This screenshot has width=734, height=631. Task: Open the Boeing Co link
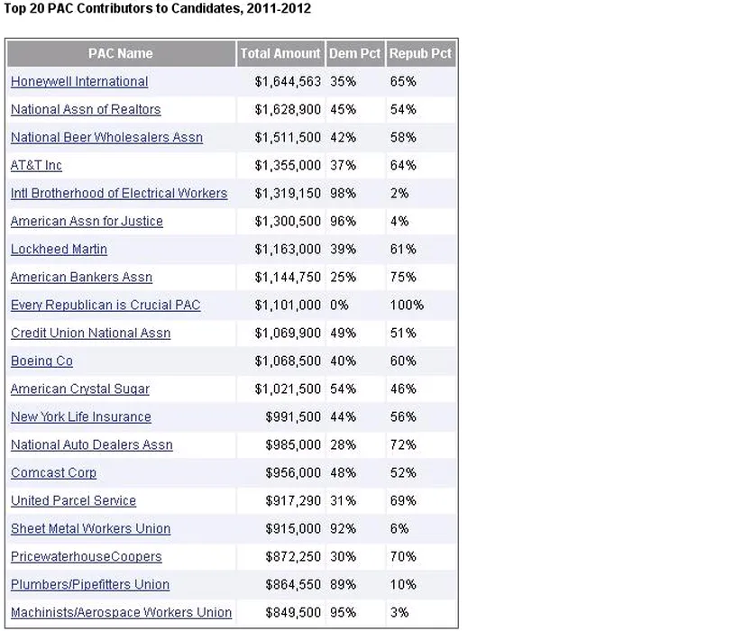pos(41,361)
